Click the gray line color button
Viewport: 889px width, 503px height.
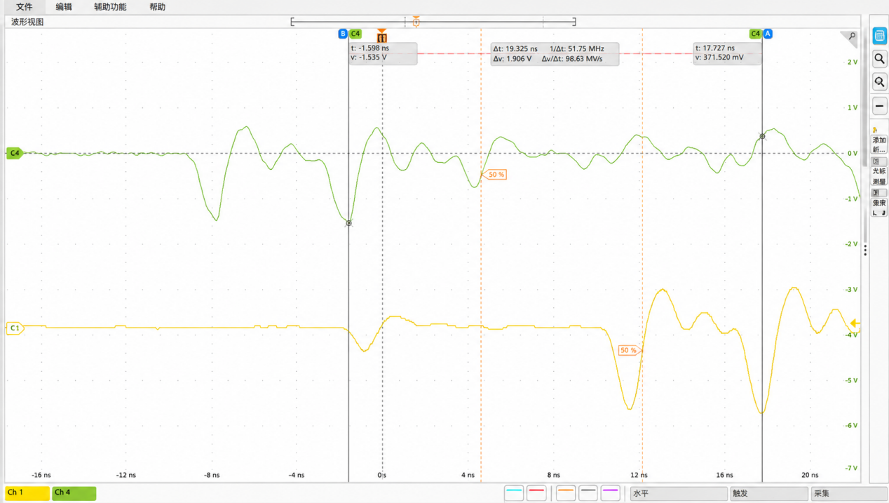click(x=588, y=493)
